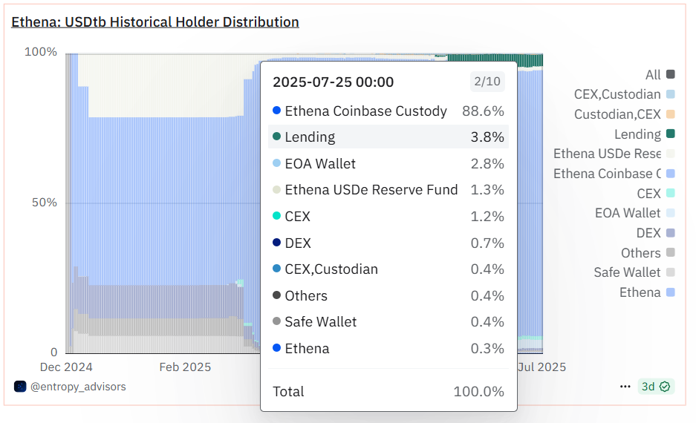Click the DEX dark blue tooltip dot
This screenshot has height=423, width=696.
(x=277, y=243)
